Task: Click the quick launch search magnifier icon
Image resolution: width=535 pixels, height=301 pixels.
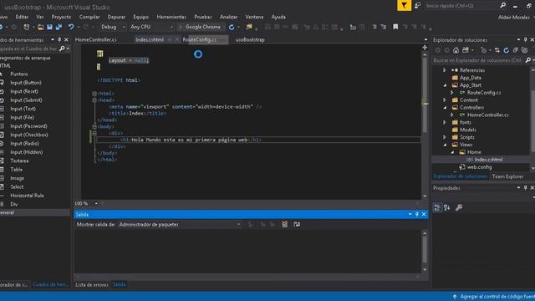Action: tap(503, 6)
